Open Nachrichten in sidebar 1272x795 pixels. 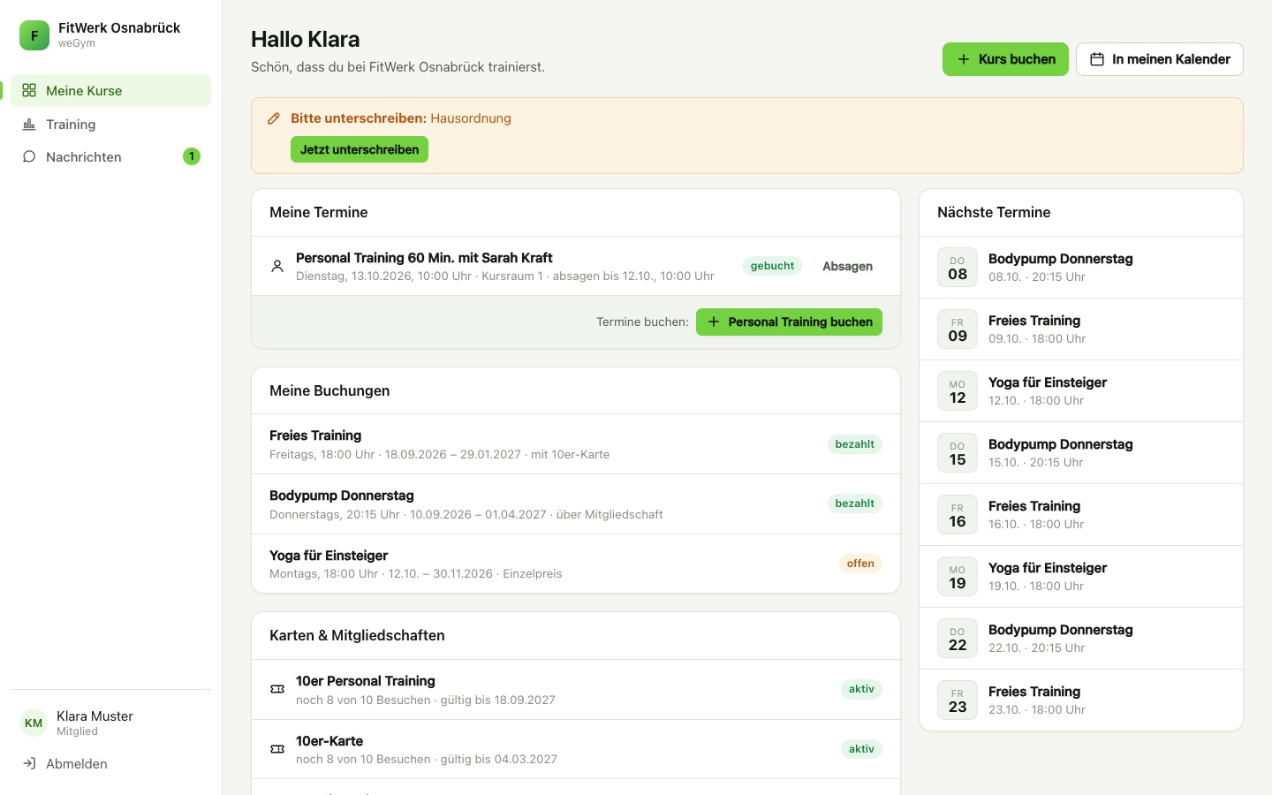[110, 157]
